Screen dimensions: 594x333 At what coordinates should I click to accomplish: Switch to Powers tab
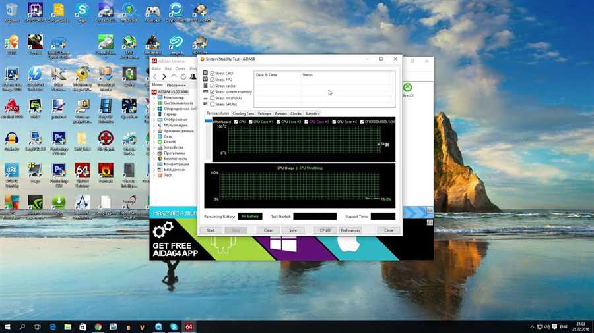pyautogui.click(x=280, y=113)
